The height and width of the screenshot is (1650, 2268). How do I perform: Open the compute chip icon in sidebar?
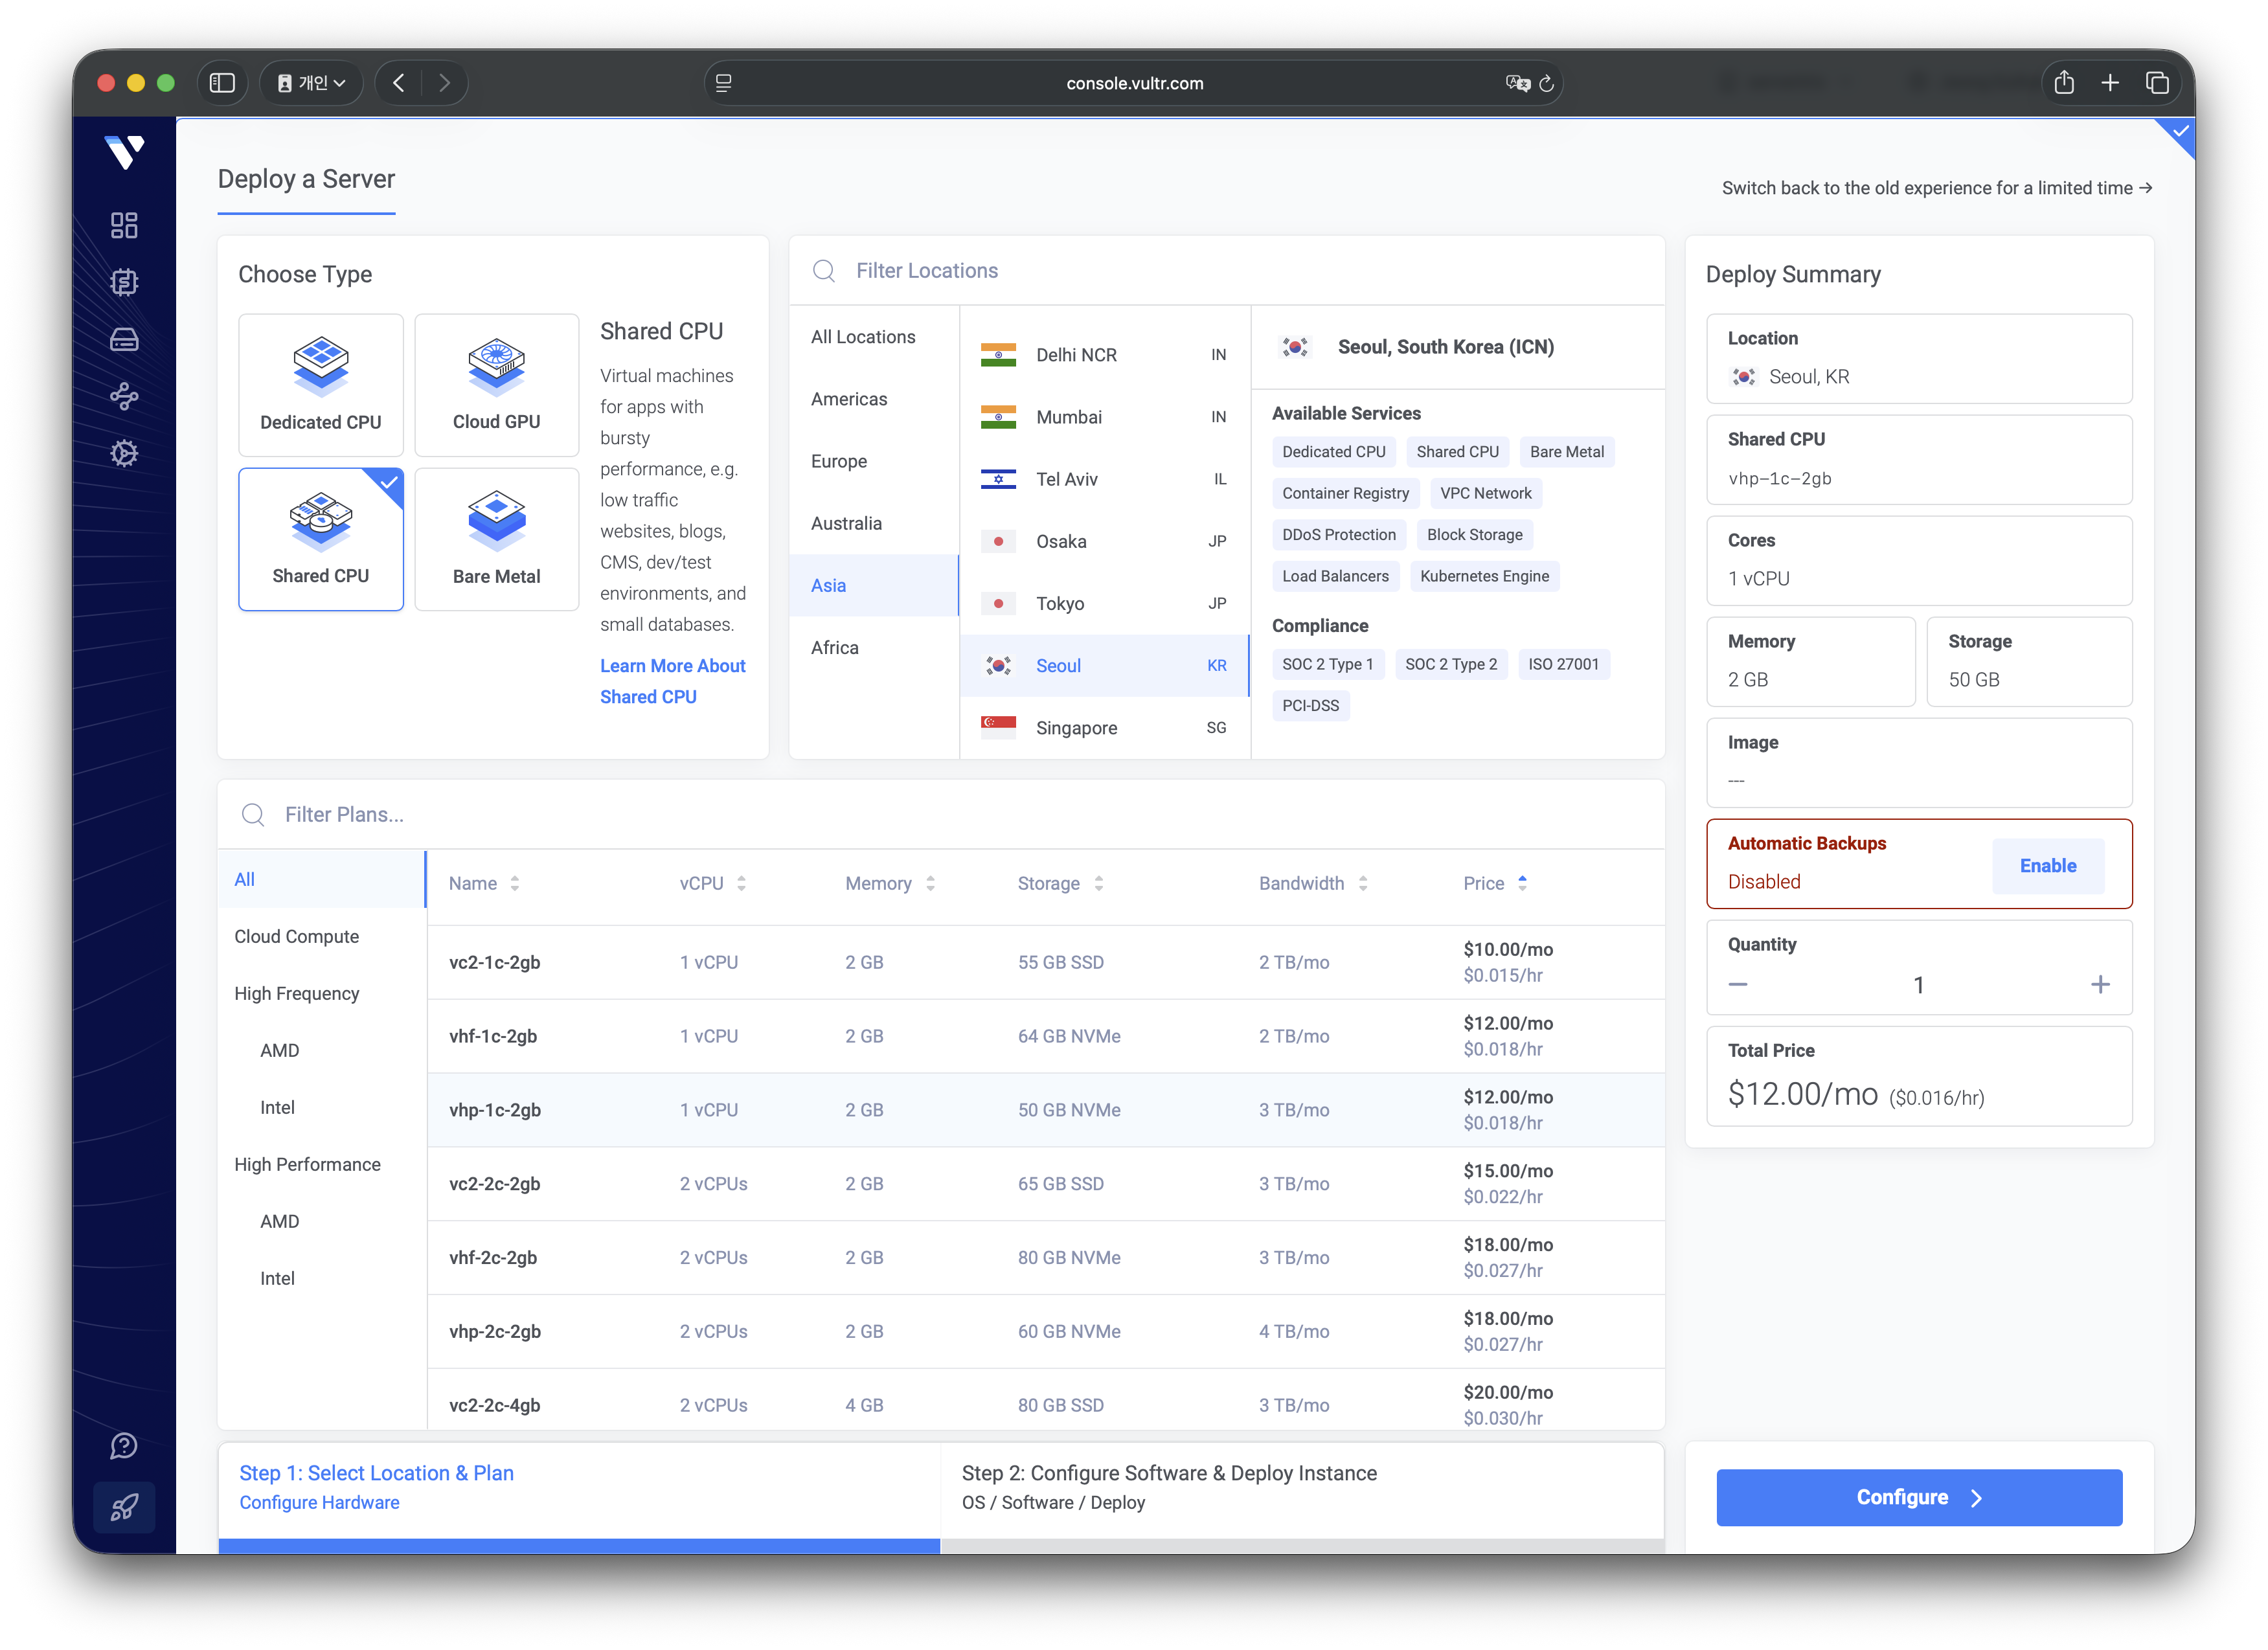point(124,282)
